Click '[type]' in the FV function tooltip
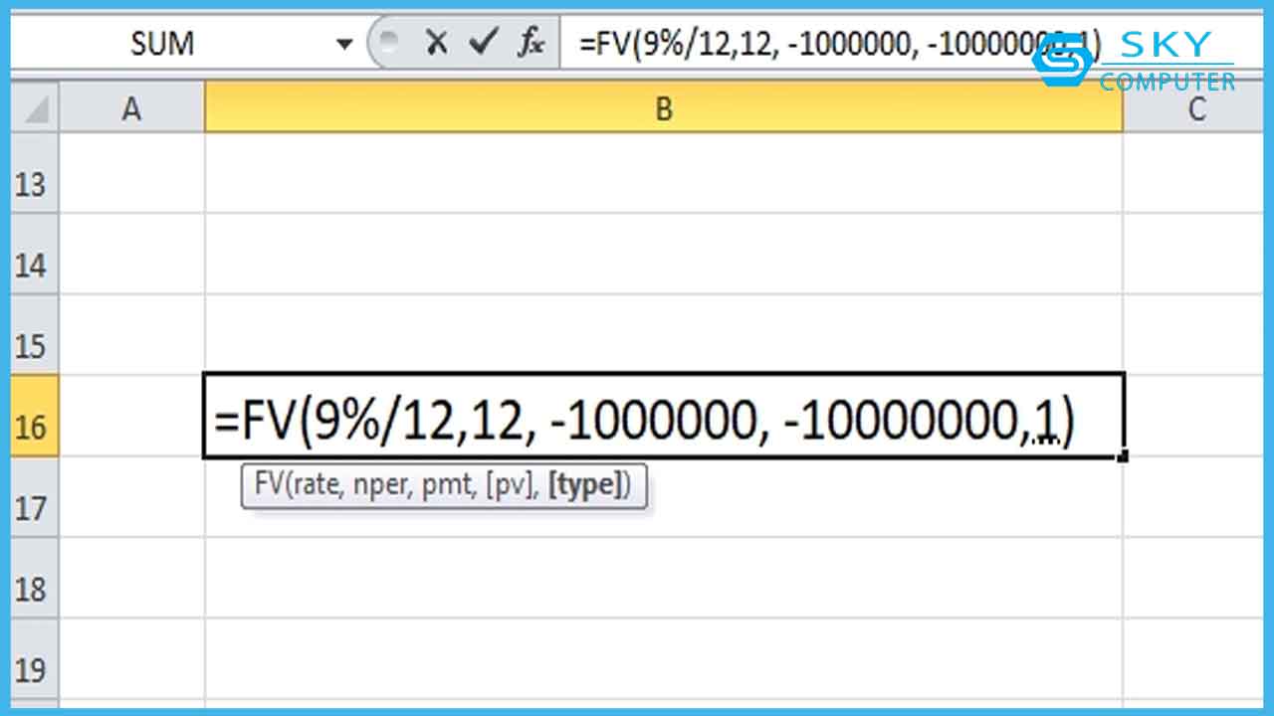The height and width of the screenshot is (716, 1274). (583, 486)
